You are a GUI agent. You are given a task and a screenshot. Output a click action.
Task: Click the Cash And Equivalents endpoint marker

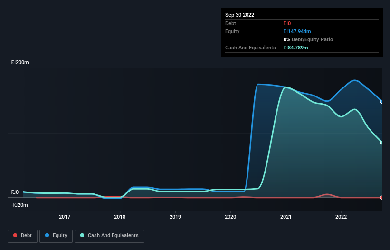coord(382,143)
